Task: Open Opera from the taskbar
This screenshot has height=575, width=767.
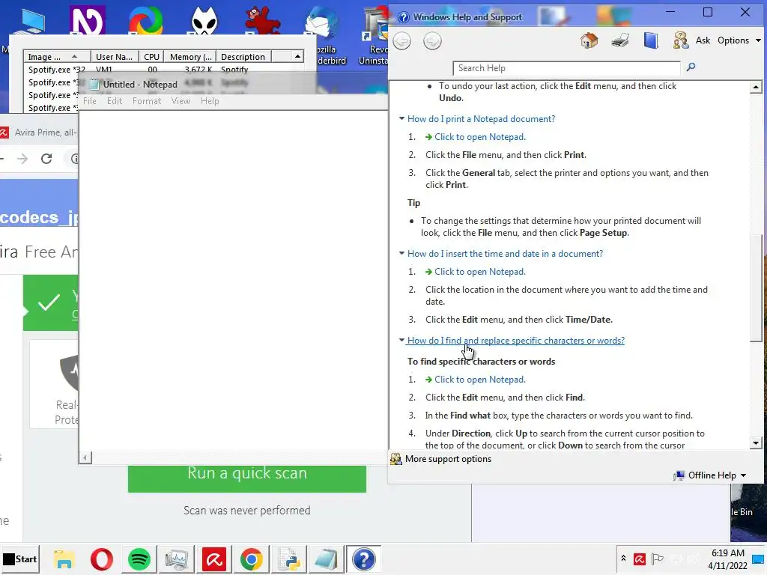Action: tap(101, 559)
